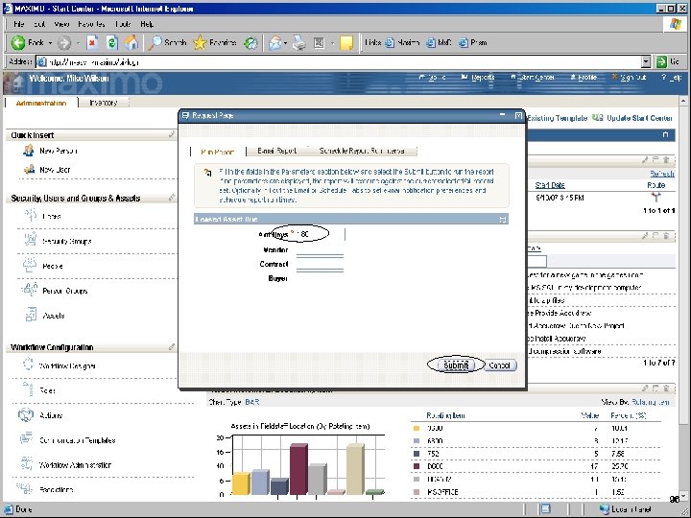Click the Contract input field
The width and height of the screenshot is (691, 518).
click(320, 264)
